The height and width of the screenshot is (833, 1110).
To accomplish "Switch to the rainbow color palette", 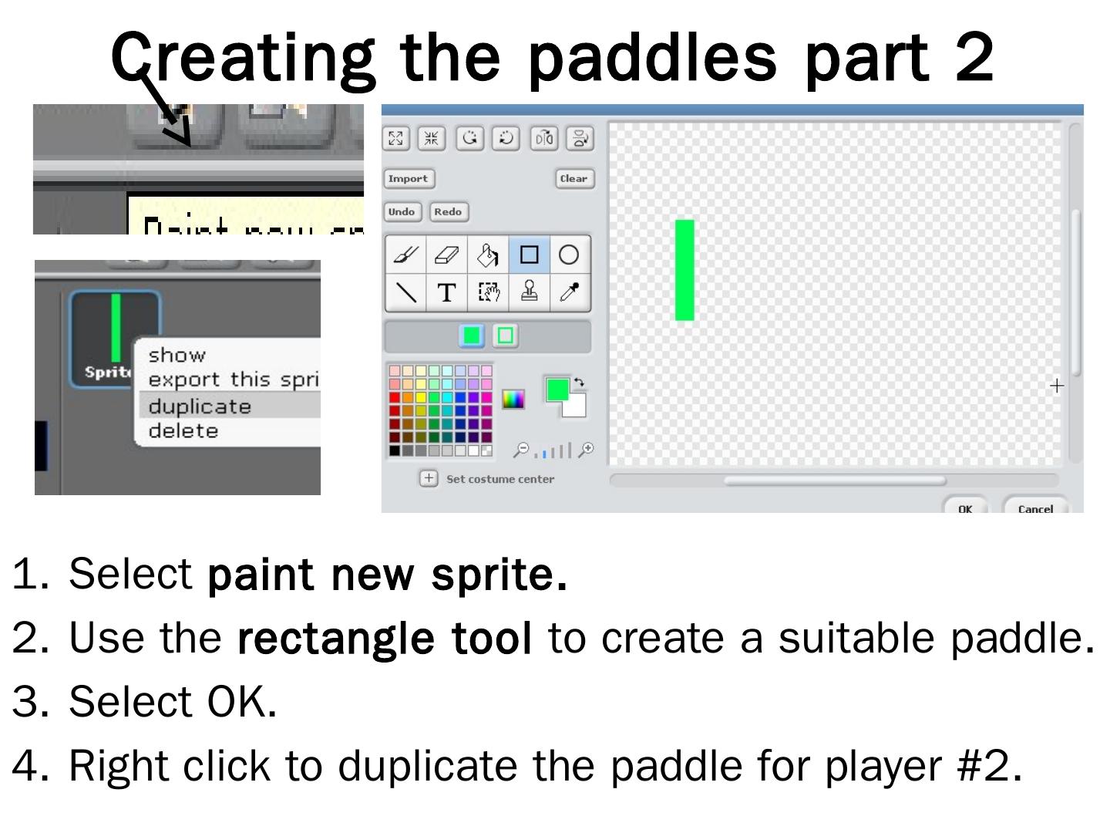I will tap(513, 399).
